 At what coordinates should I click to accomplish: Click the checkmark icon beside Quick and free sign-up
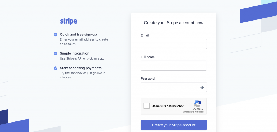pos(55,35)
